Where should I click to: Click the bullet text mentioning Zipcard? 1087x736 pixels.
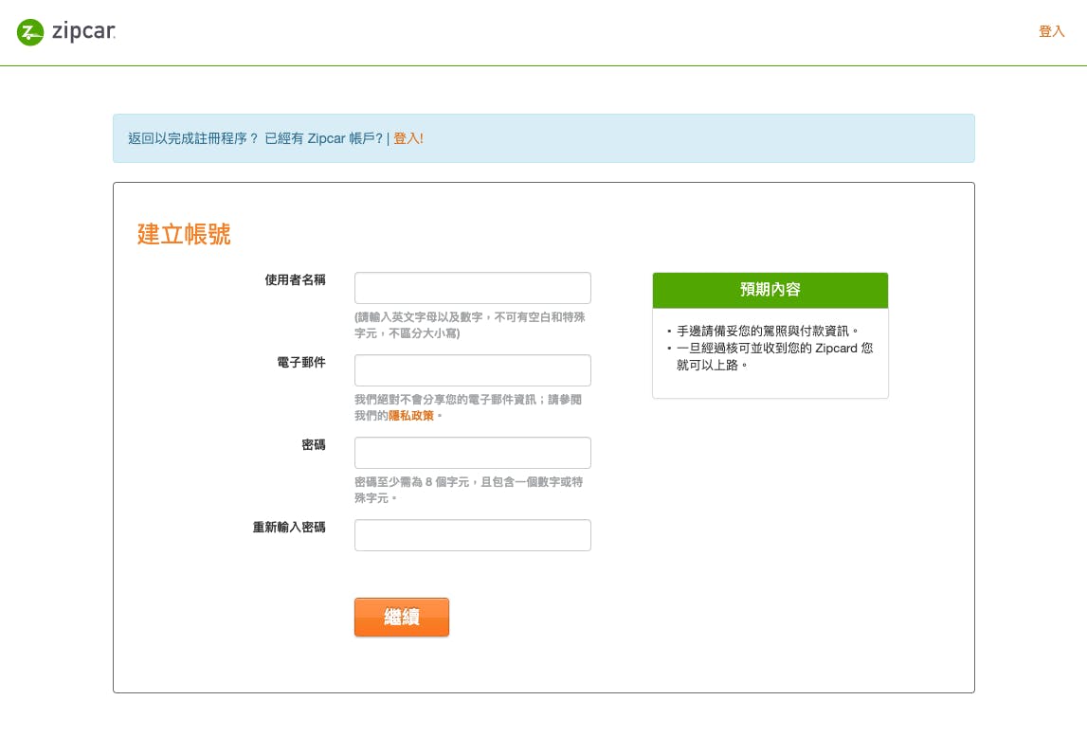[x=774, y=356]
